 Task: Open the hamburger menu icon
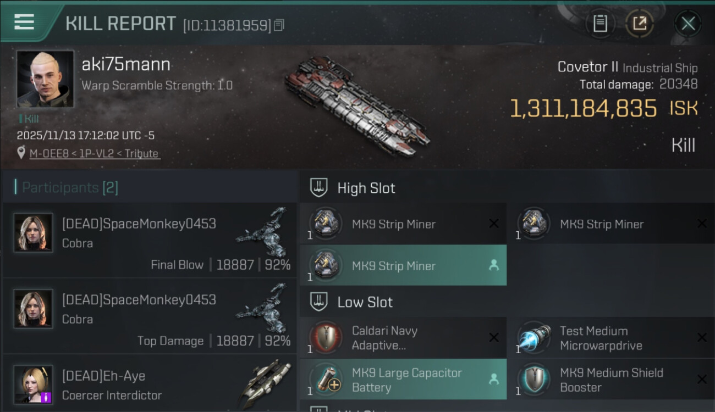click(24, 22)
